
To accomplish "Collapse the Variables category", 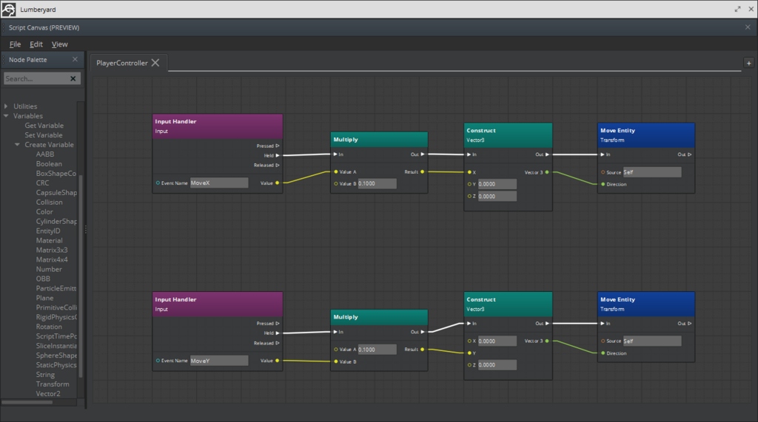I will point(6,116).
